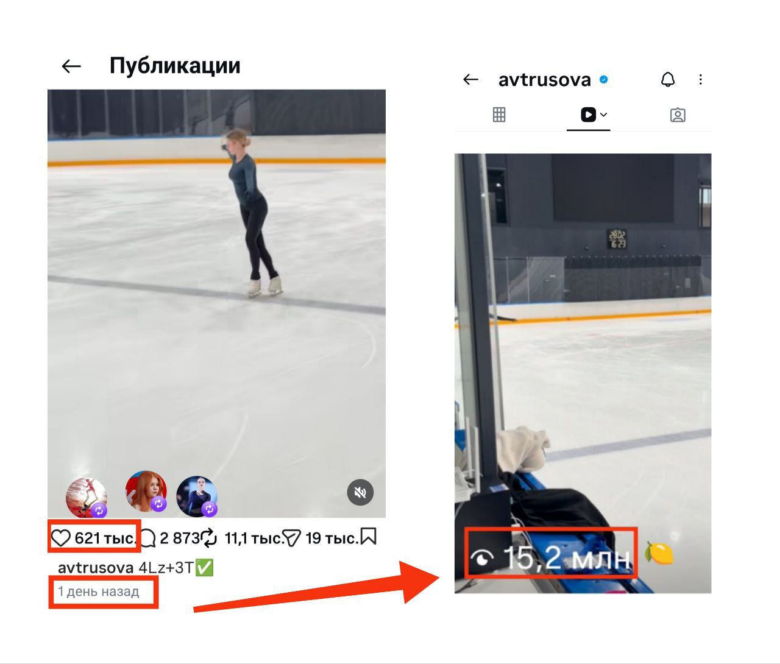
Task: Open the tagged photos tab
Action: click(678, 115)
